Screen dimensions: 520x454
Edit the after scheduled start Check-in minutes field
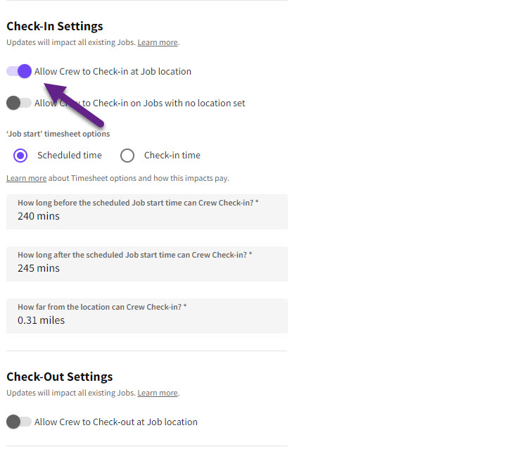[147, 268]
